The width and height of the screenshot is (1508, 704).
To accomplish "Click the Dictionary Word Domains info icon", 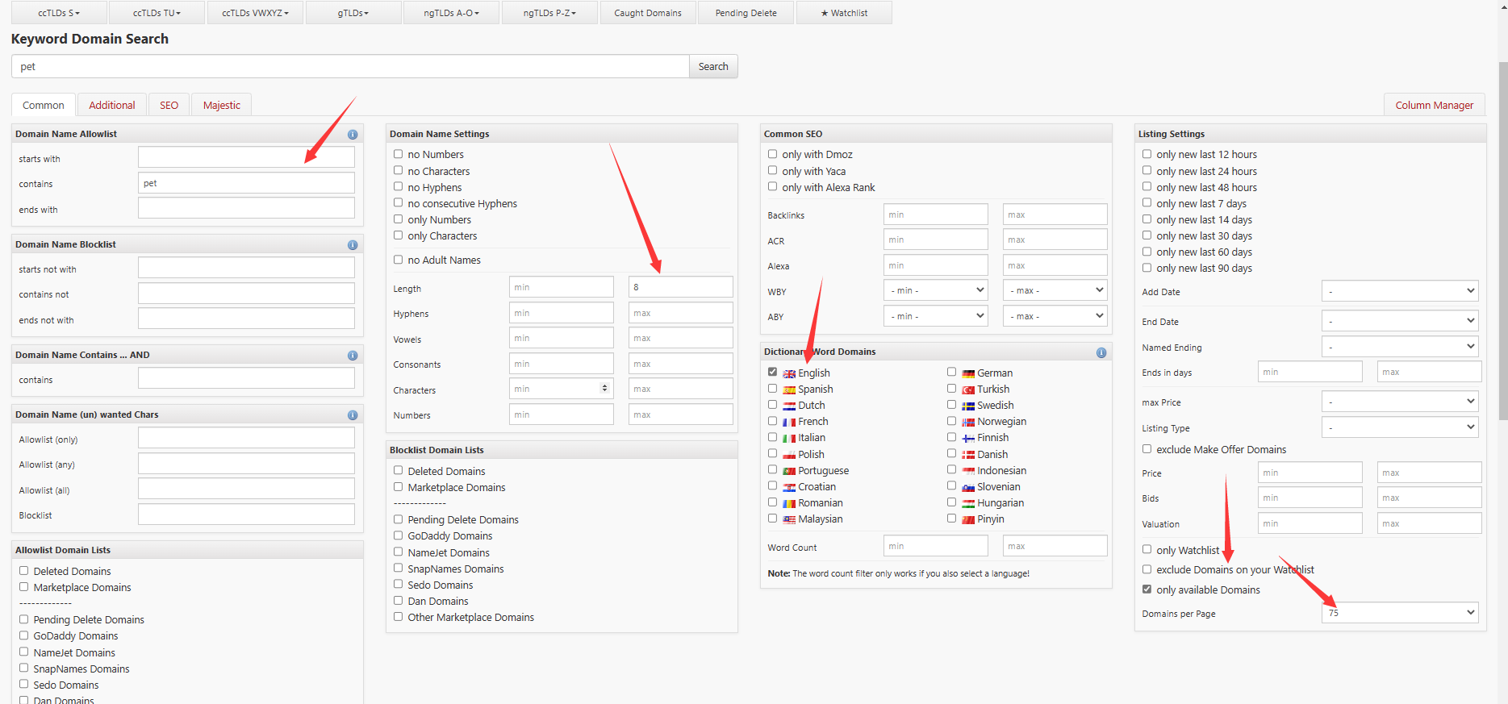I will [1101, 353].
